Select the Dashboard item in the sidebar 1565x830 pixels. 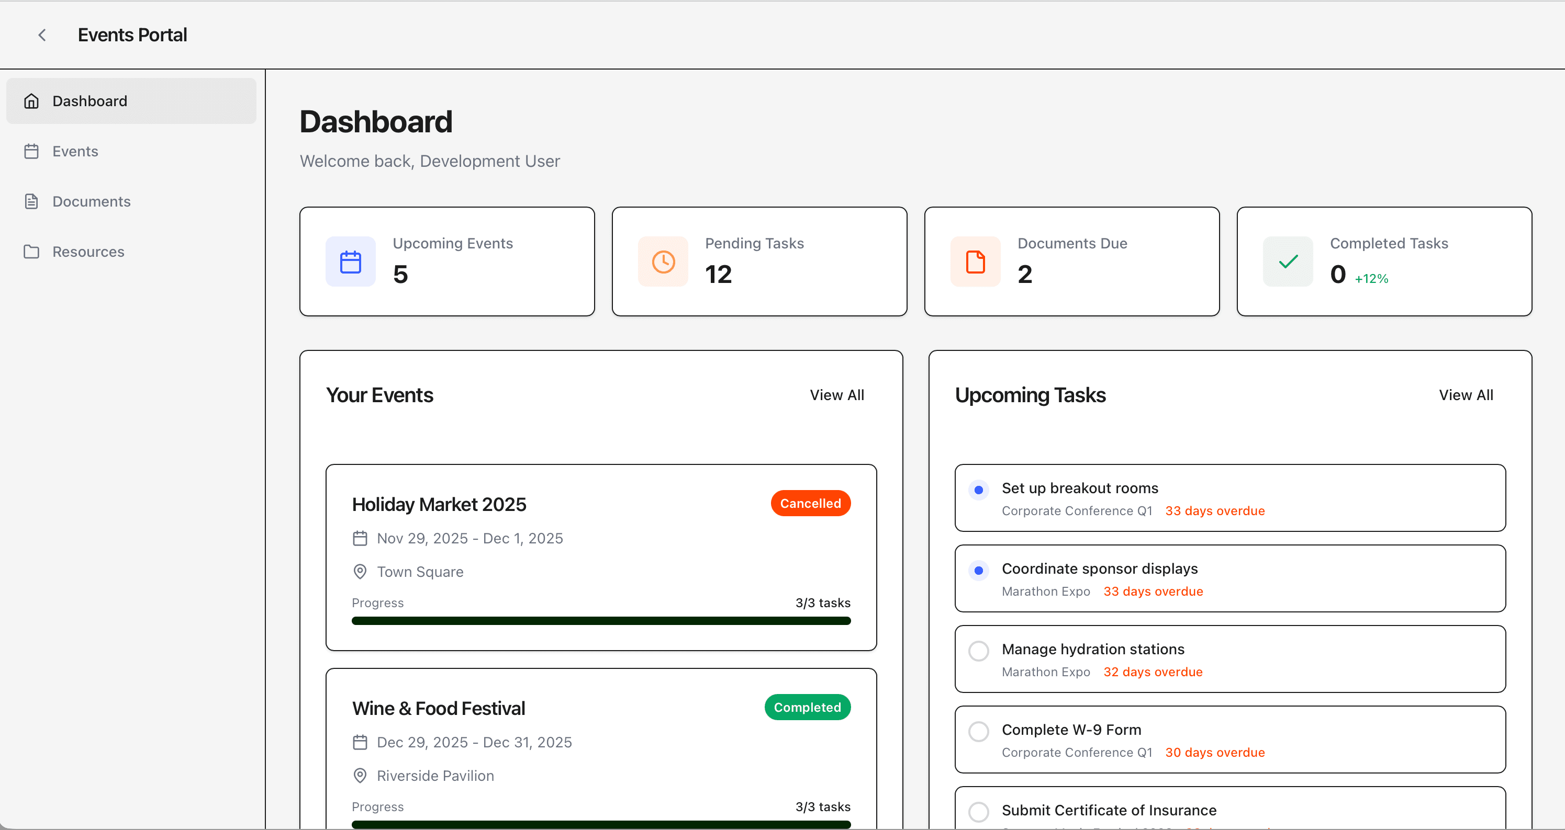(90, 101)
